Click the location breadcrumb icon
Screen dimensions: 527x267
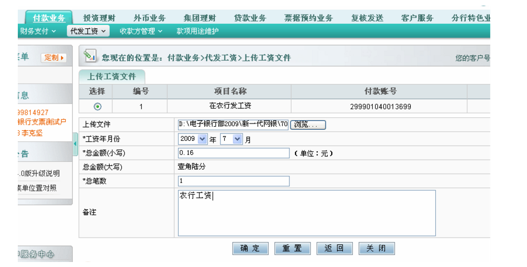point(90,57)
